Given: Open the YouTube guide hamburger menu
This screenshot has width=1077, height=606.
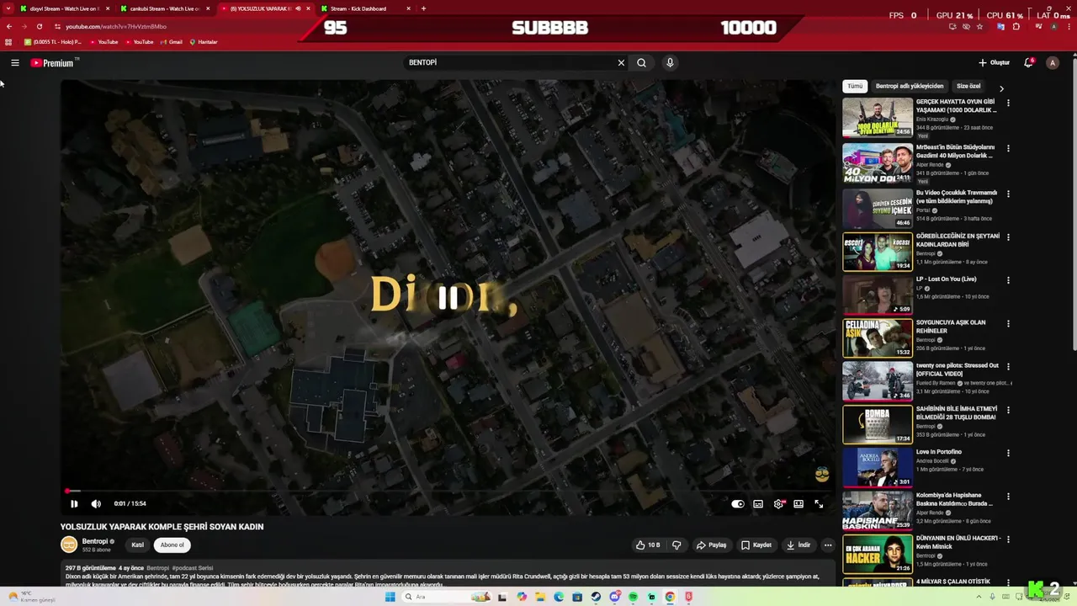Looking at the screenshot, I should 14,62.
